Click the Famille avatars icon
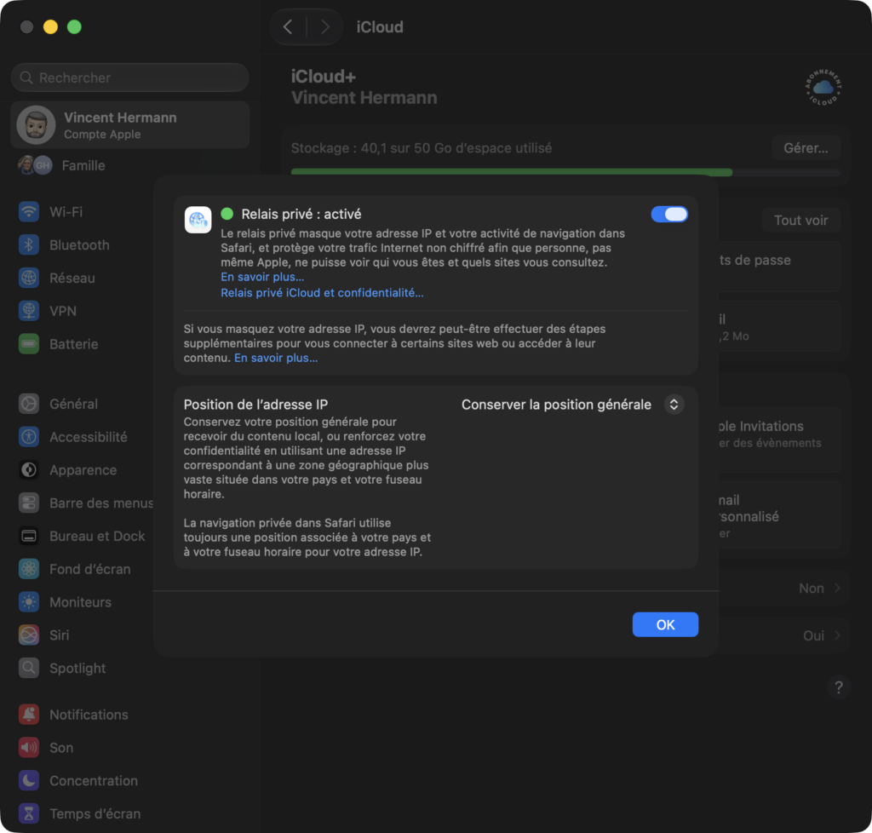 point(35,165)
